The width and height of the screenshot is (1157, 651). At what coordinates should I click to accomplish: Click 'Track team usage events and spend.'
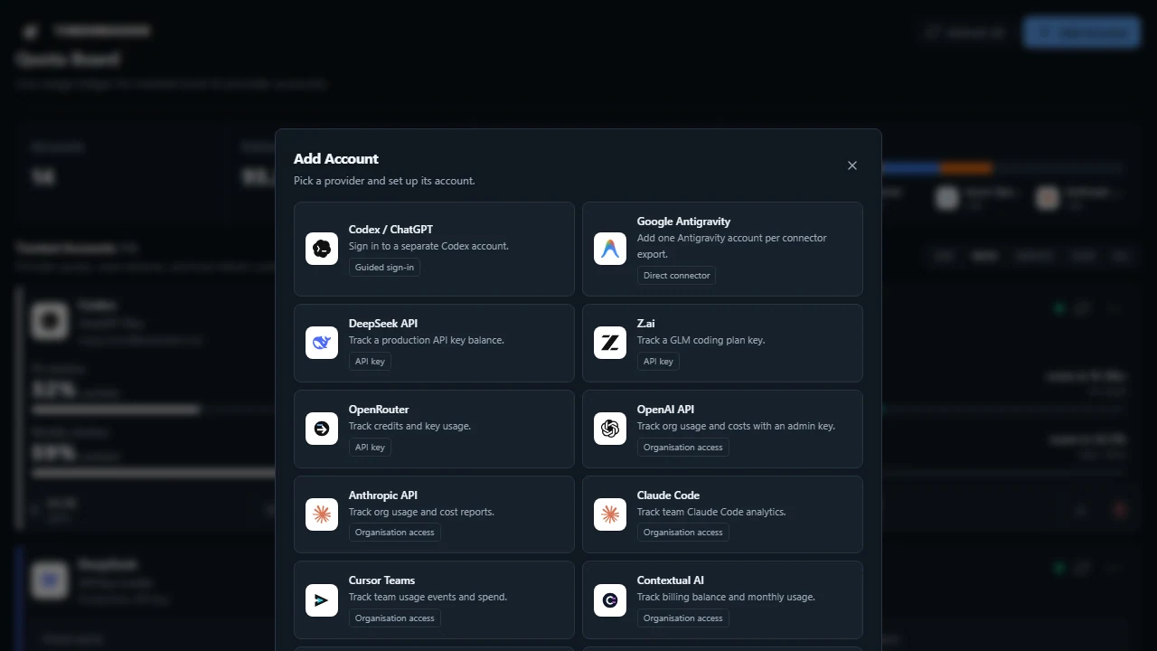(428, 597)
